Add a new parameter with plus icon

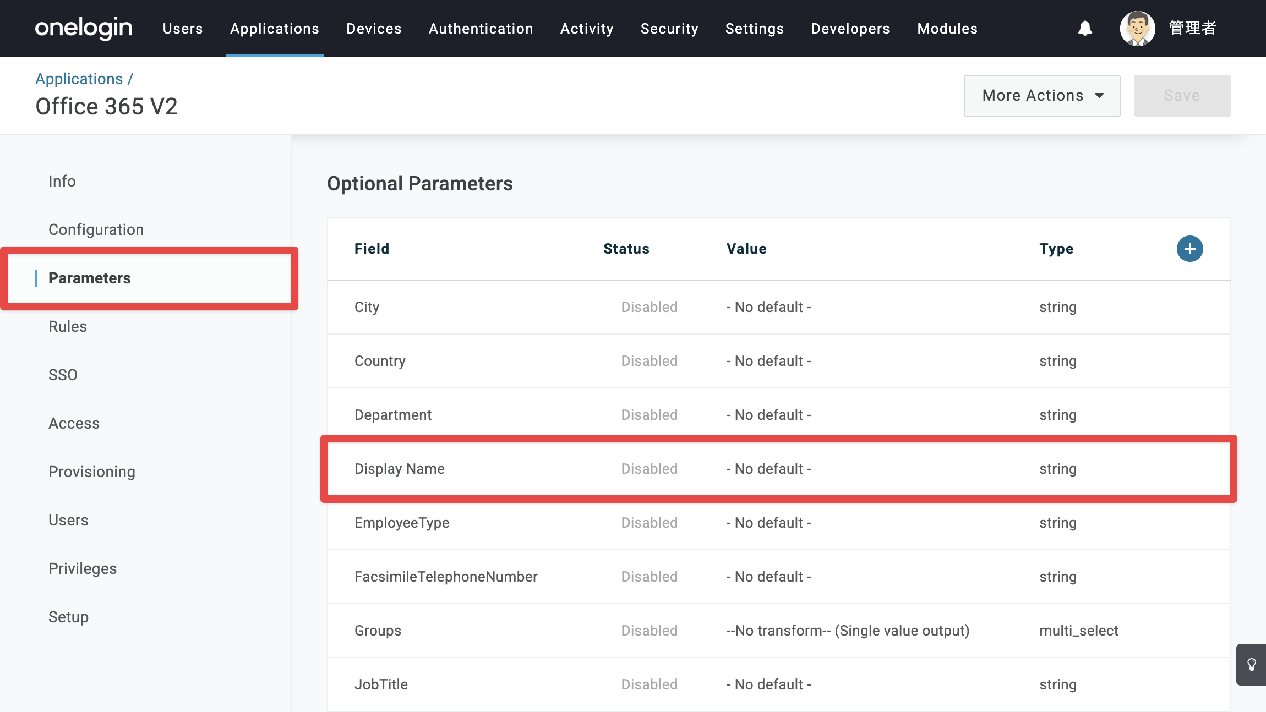1189,249
